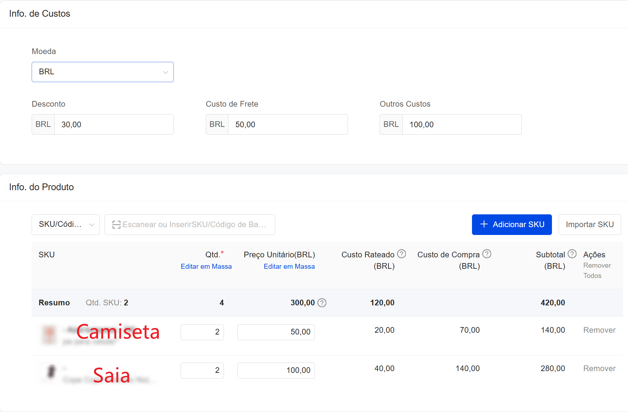Click the Info. do Produto section heading
Screen dimensions: 628x412
[x=42, y=187]
